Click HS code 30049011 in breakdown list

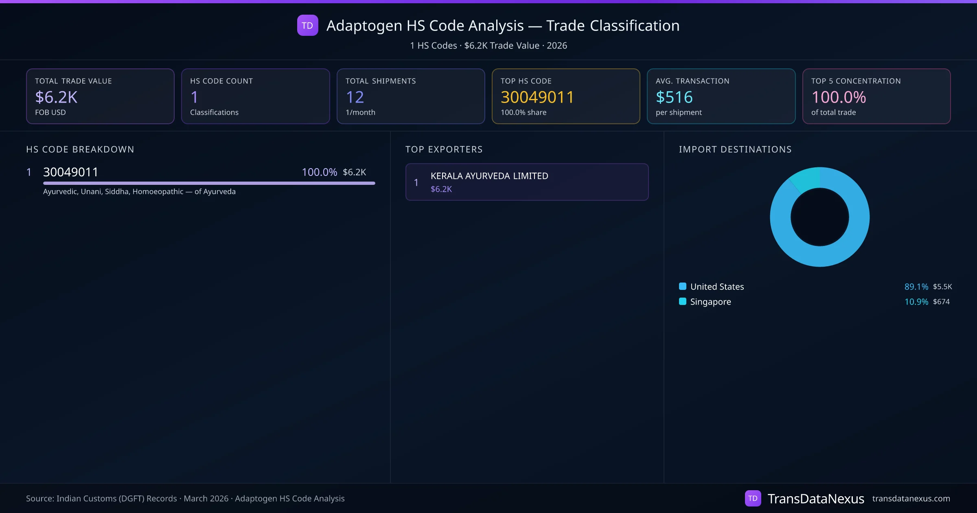pyautogui.click(x=71, y=172)
